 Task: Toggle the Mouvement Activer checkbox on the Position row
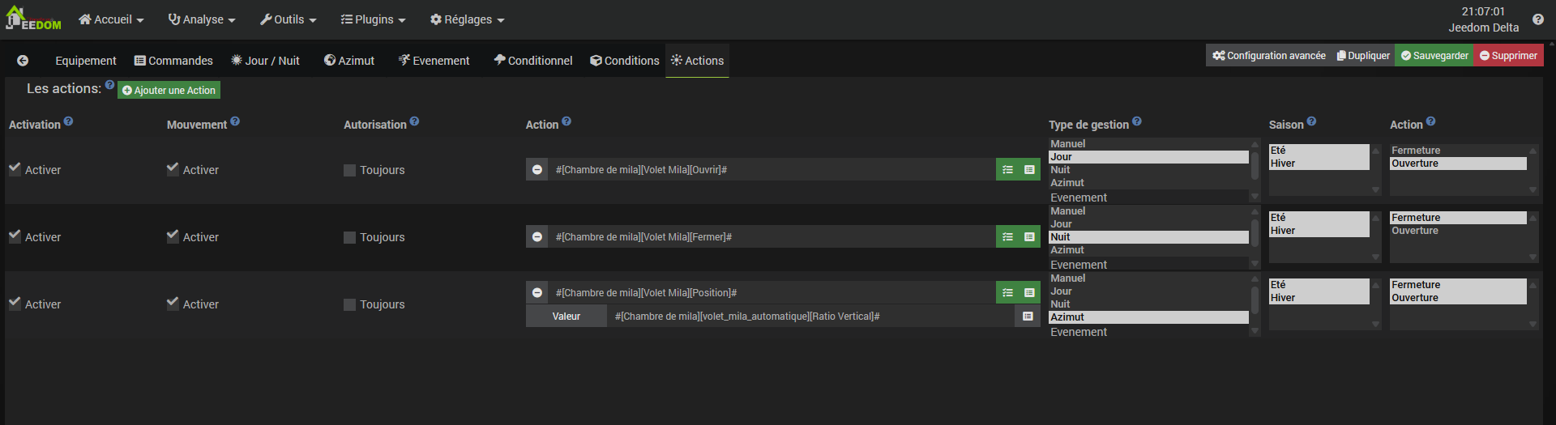coord(173,304)
